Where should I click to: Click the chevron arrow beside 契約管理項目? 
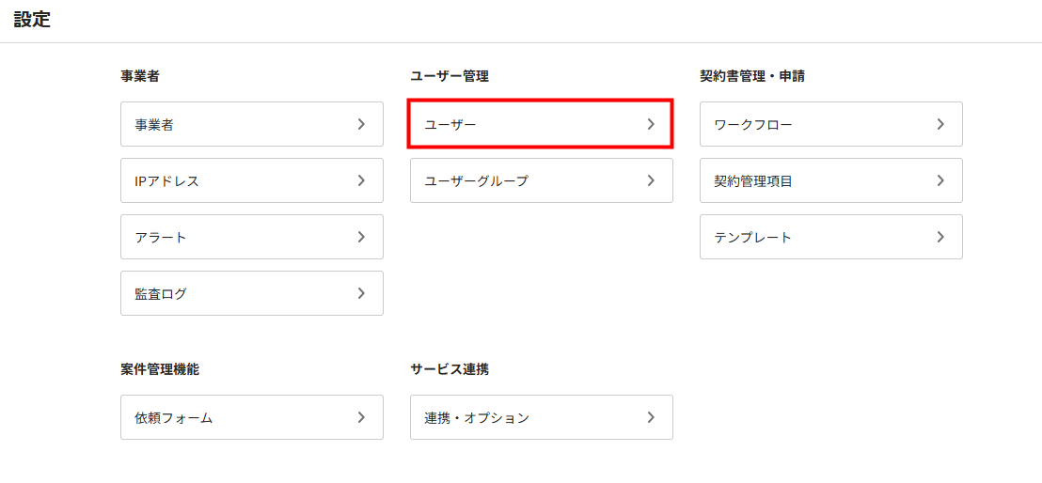940,180
